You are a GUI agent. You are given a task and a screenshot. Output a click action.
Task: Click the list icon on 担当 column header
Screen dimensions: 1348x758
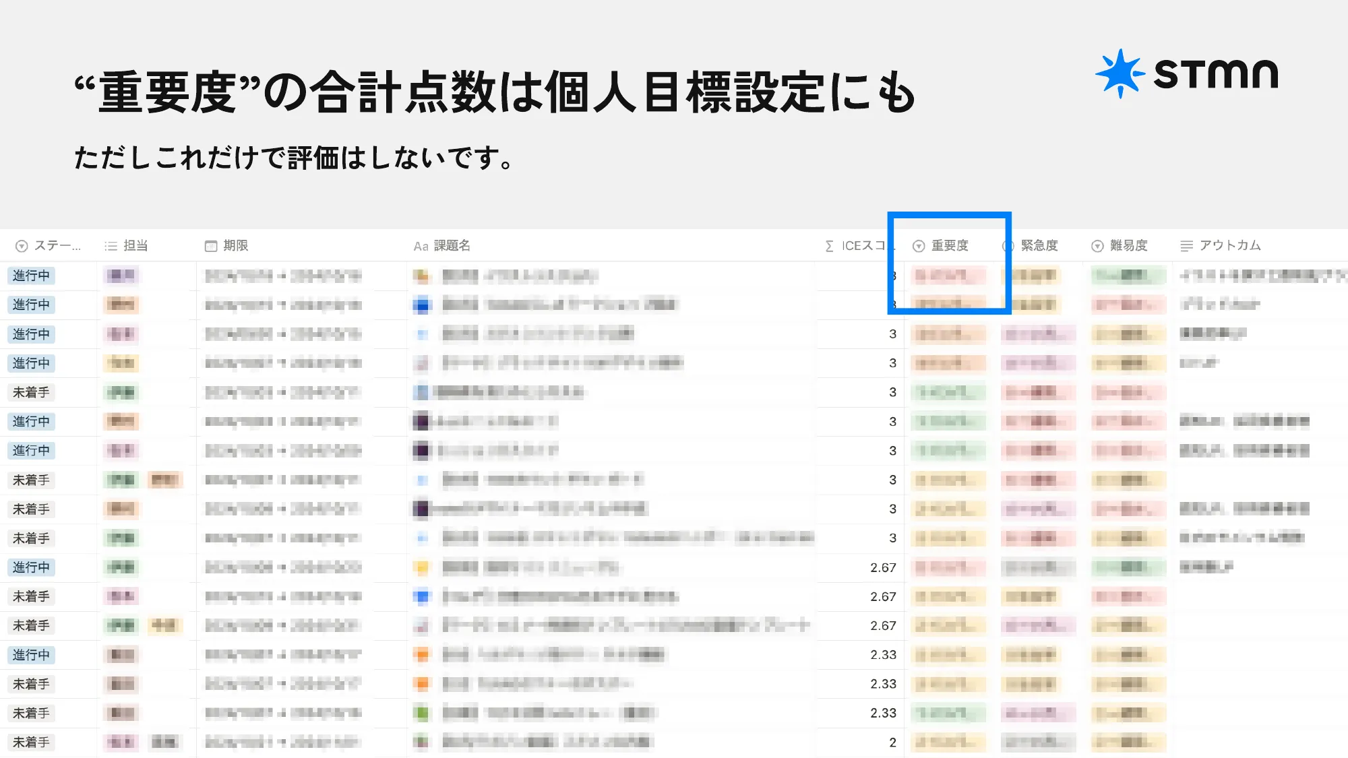coord(109,245)
